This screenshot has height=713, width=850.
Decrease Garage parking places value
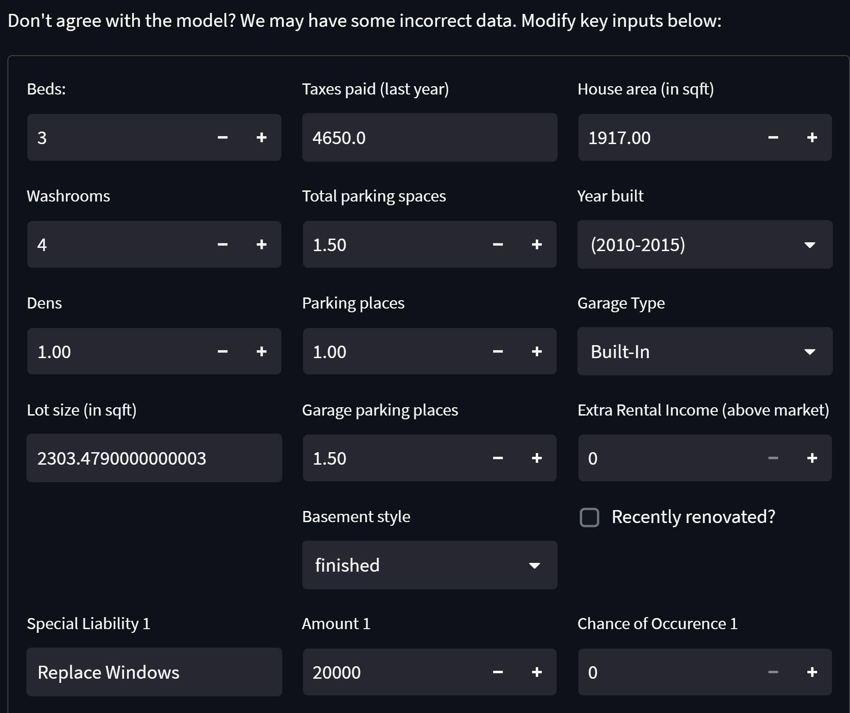[x=498, y=458]
